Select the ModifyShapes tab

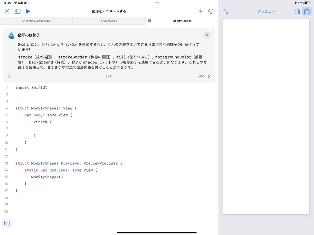click(182, 21)
